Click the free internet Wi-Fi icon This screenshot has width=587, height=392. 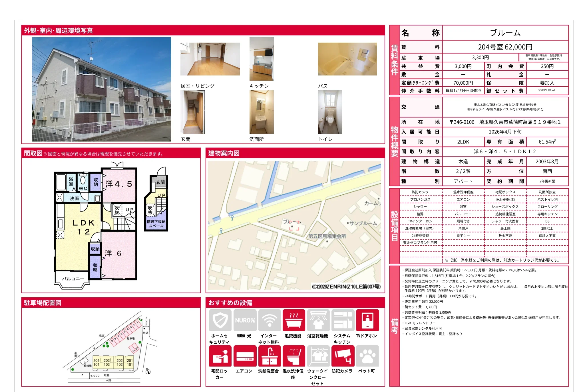click(x=269, y=320)
